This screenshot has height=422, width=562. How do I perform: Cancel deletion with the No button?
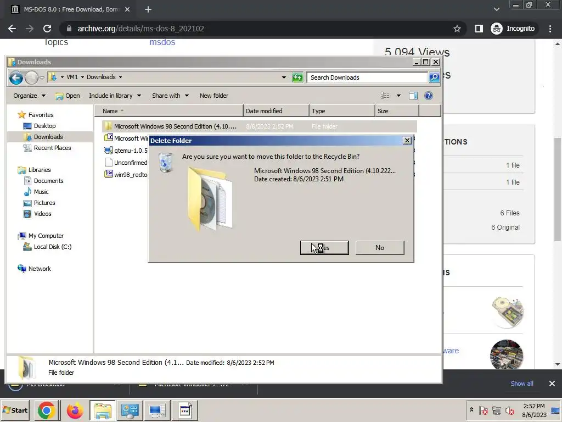pyautogui.click(x=380, y=248)
